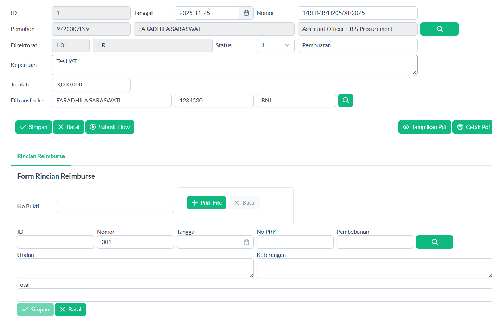Switch to Rincian Reimburse tab
The image size is (492, 330).
pyautogui.click(x=41, y=156)
